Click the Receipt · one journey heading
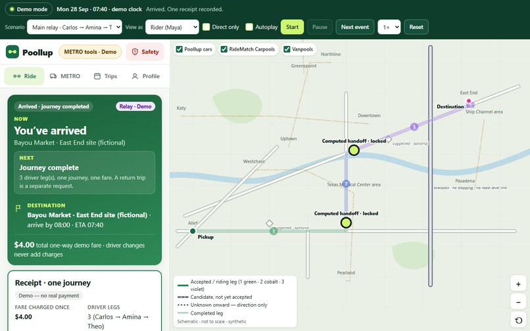The image size is (530, 331). (53, 282)
